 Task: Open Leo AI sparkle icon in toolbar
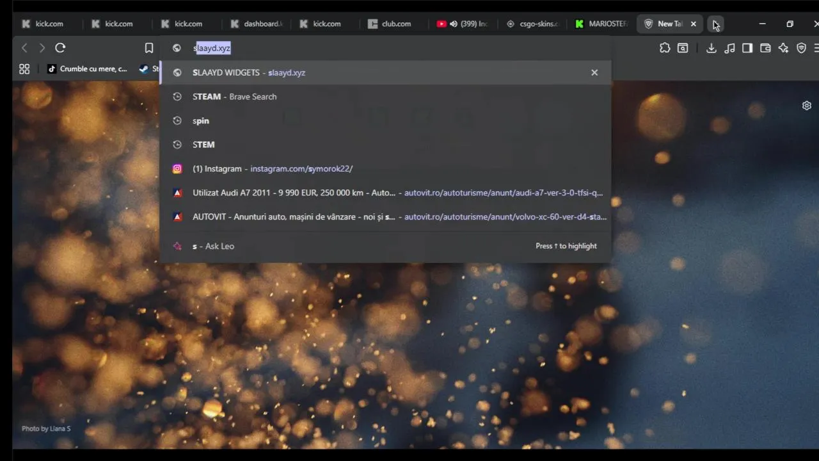(x=783, y=48)
